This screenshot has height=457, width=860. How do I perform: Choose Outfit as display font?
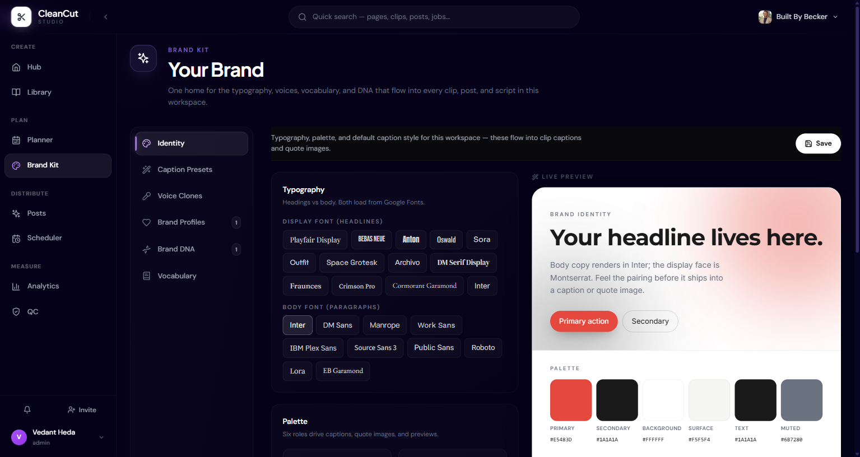click(299, 263)
